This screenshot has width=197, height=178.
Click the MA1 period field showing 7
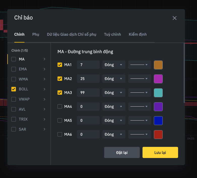click(88, 65)
